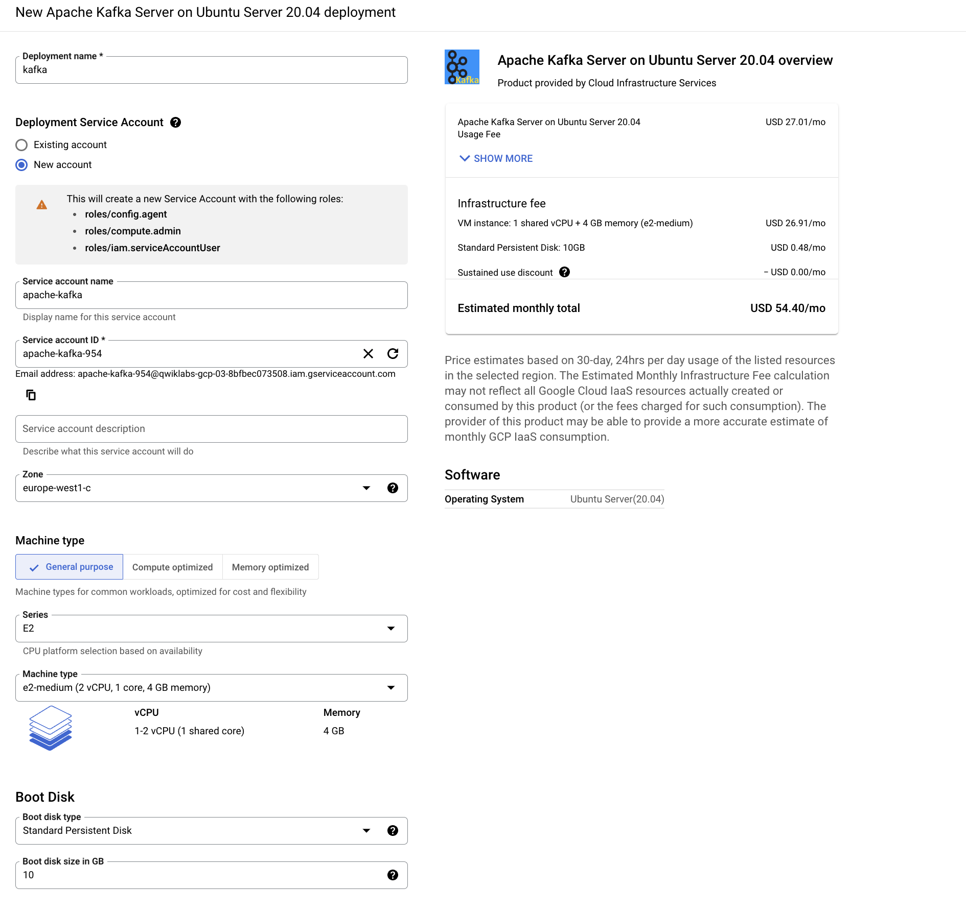Copy the service account email address
Image resolution: width=966 pixels, height=913 pixels.
tap(31, 395)
